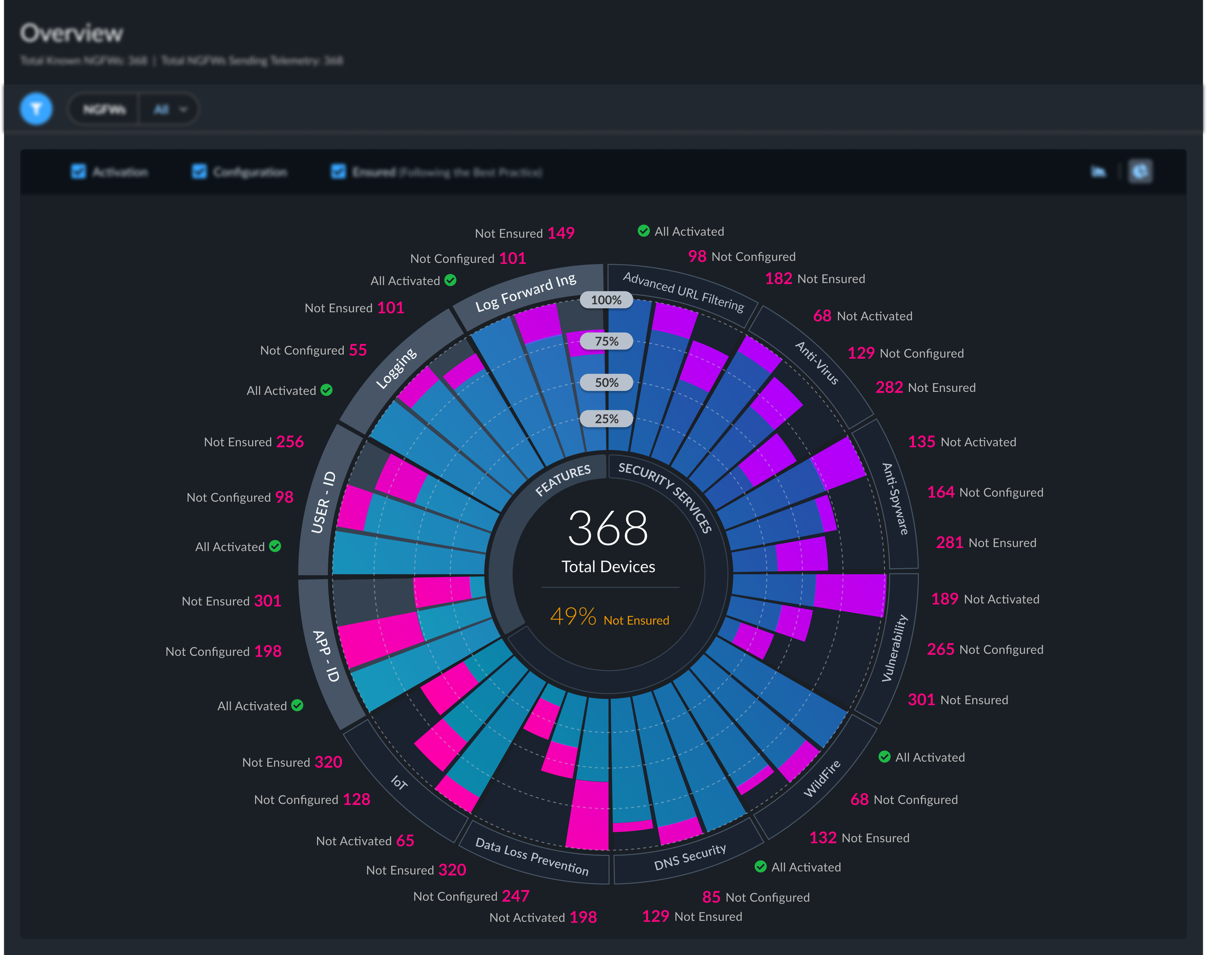
Task: Click green check by DNS Security All Activated
Action: click(760, 866)
